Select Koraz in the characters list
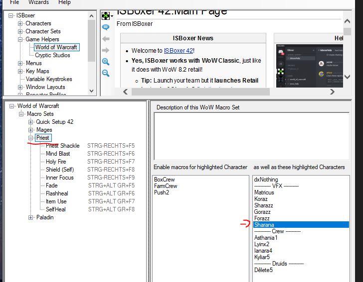 [261, 199]
